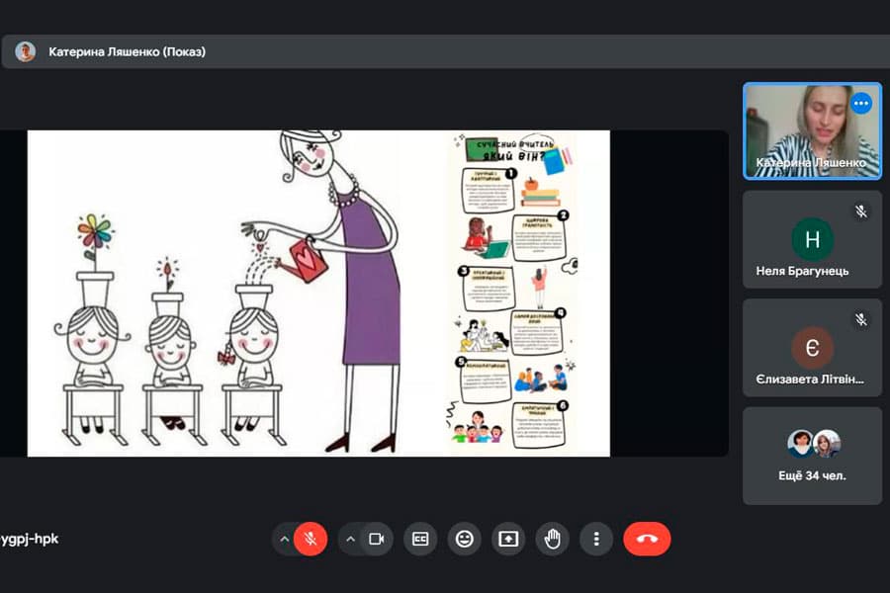Expand video settings arrow beside camera

[350, 539]
